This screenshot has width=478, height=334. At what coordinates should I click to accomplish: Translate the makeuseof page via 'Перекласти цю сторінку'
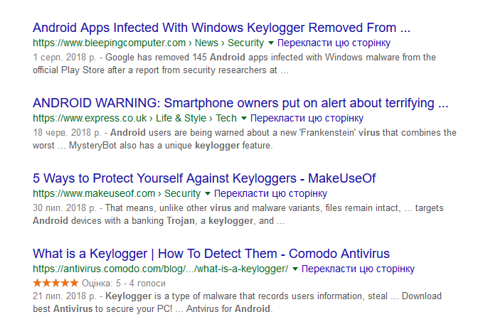(x=271, y=193)
